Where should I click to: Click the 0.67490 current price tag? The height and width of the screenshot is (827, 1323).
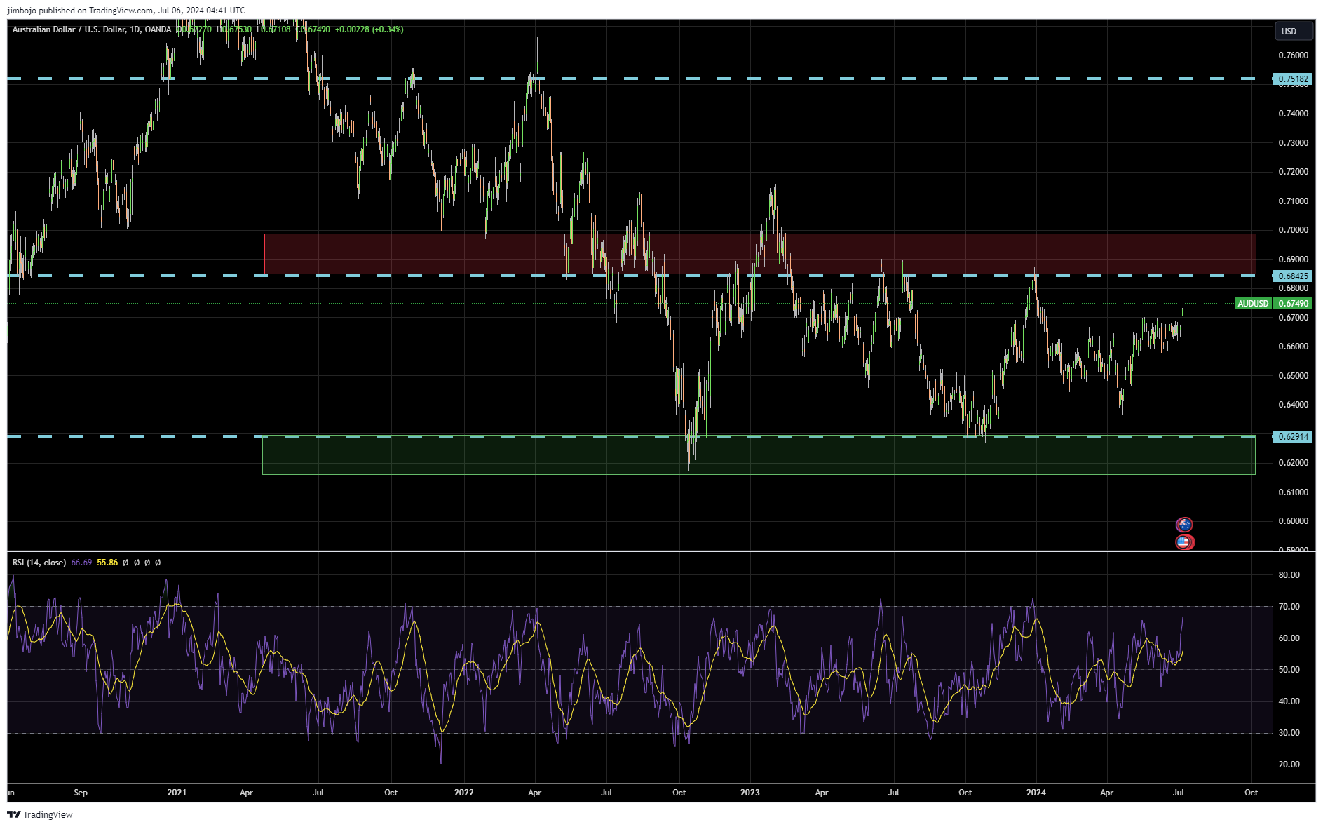(1294, 304)
